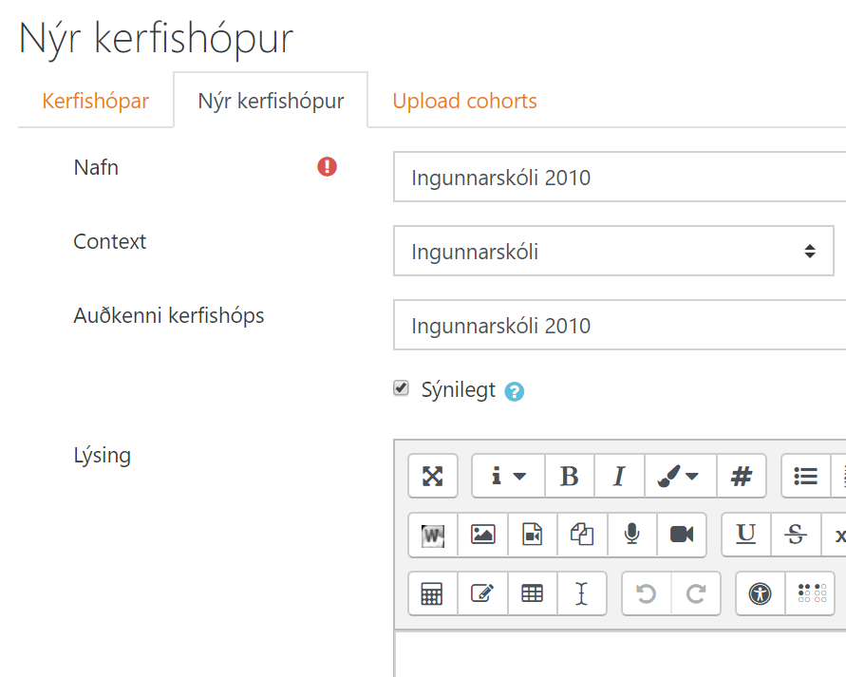
Task: Expand the paragraph styles dropdown
Action: [x=508, y=476]
